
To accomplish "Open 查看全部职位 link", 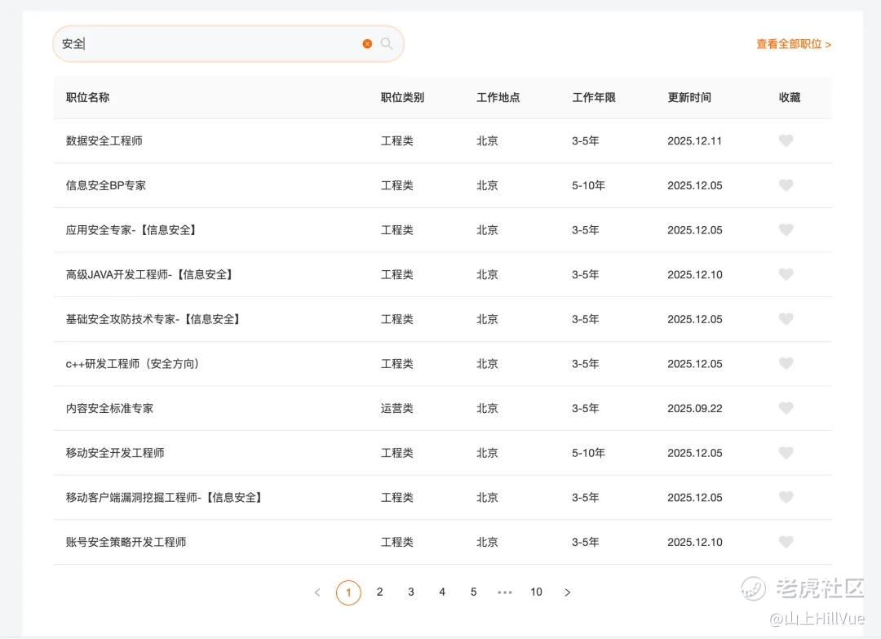I will click(x=794, y=44).
